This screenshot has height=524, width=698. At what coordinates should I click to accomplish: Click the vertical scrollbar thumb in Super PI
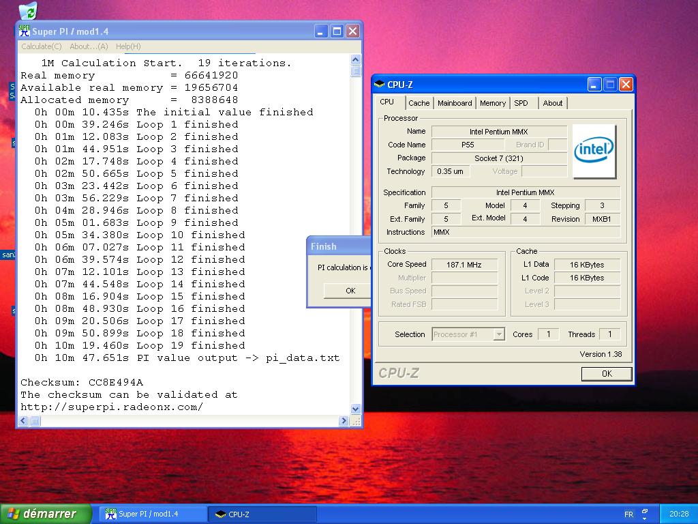point(356,71)
